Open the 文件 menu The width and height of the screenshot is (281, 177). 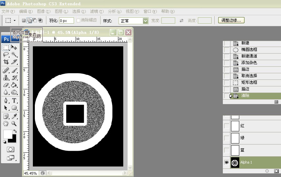(x=8, y=11)
